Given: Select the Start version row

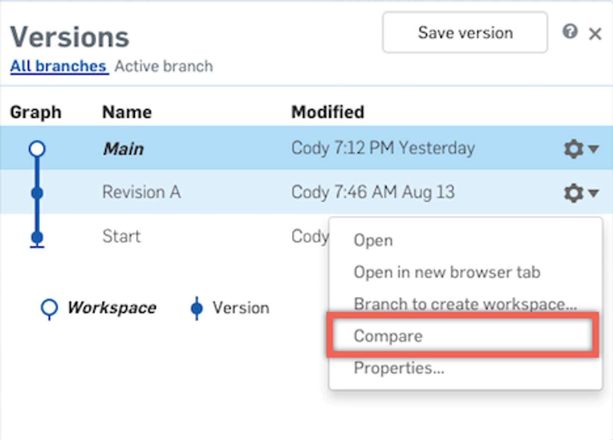Looking at the screenshot, I should [x=121, y=236].
